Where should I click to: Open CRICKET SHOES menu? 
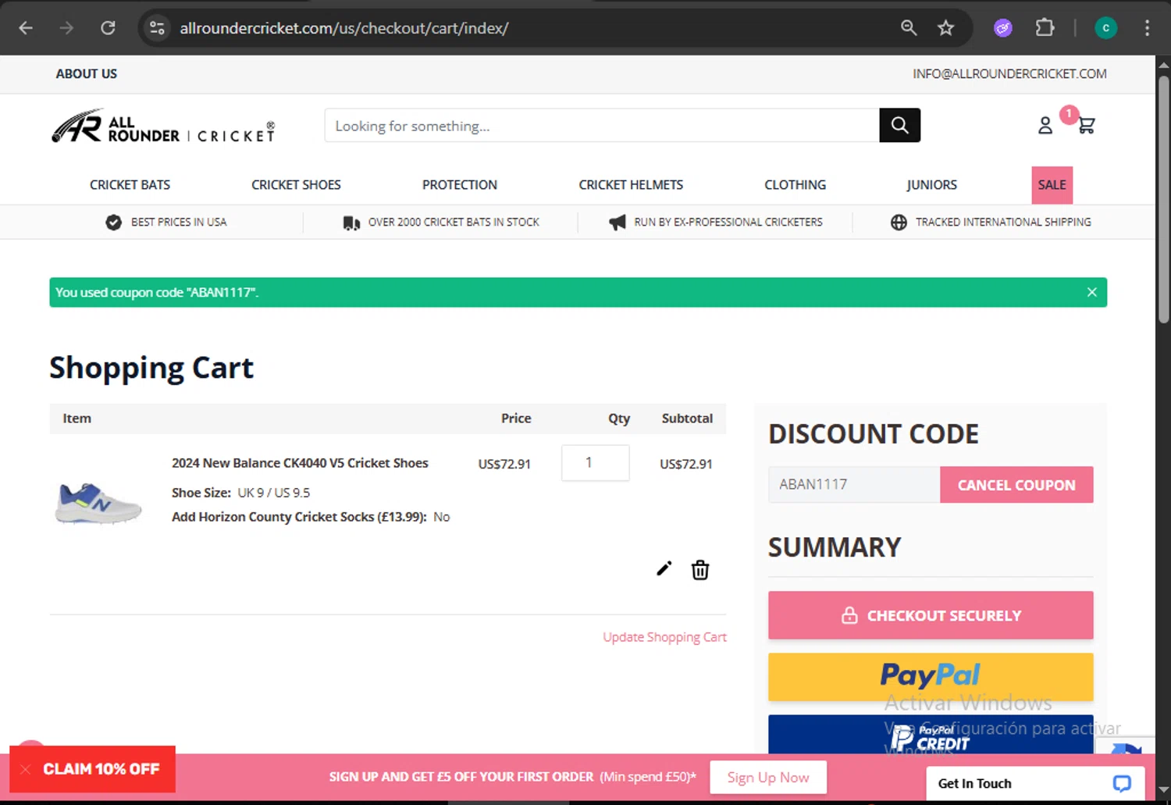[x=296, y=185]
